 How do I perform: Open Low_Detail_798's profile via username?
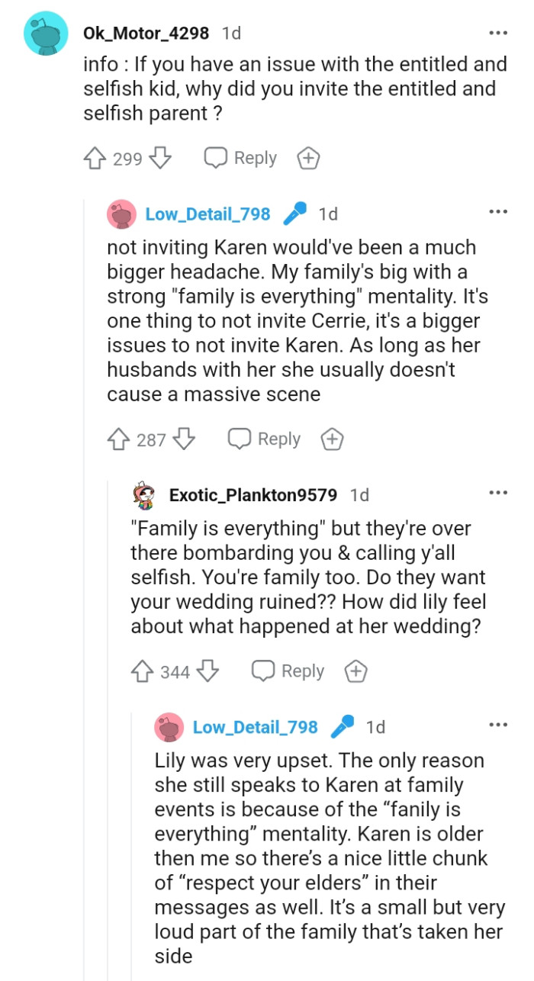tap(206, 214)
